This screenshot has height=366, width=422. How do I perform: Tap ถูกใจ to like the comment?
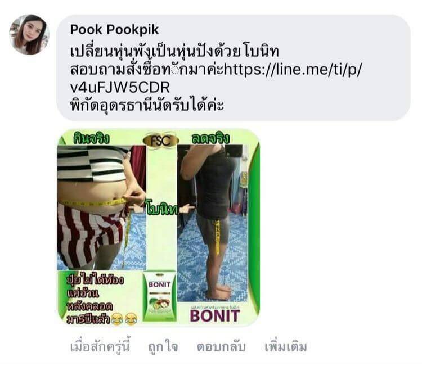pyautogui.click(x=163, y=347)
